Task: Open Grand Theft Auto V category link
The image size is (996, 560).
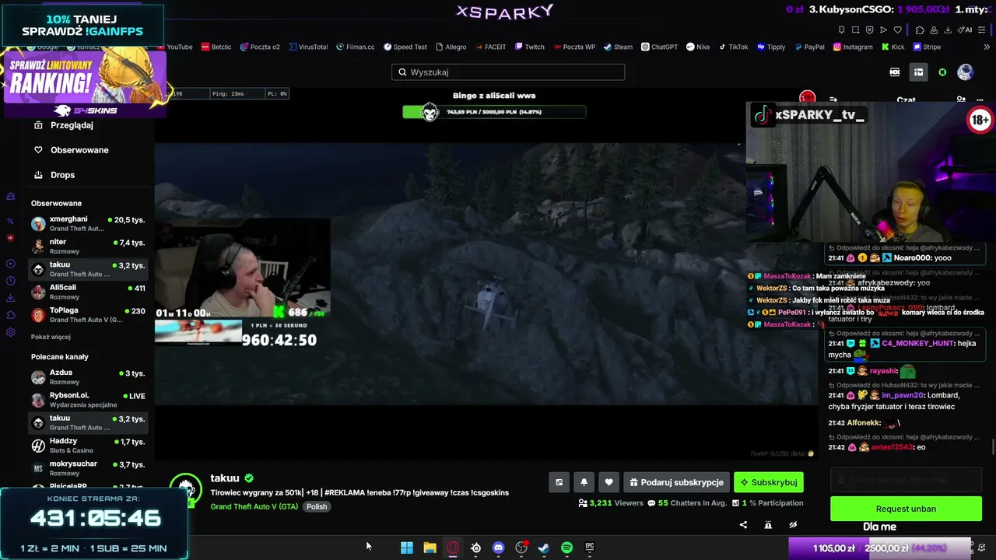Action: [x=254, y=506]
